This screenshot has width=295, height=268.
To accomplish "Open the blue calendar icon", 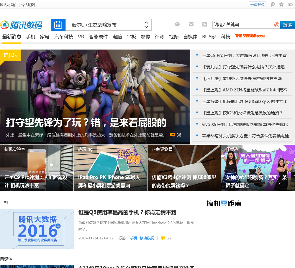I will [x=58, y=25].
